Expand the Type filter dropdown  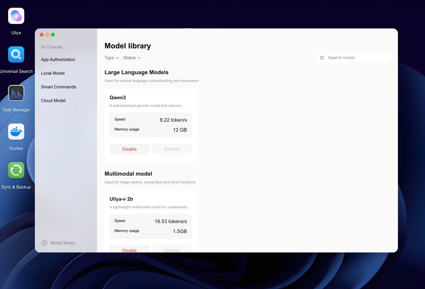point(112,58)
